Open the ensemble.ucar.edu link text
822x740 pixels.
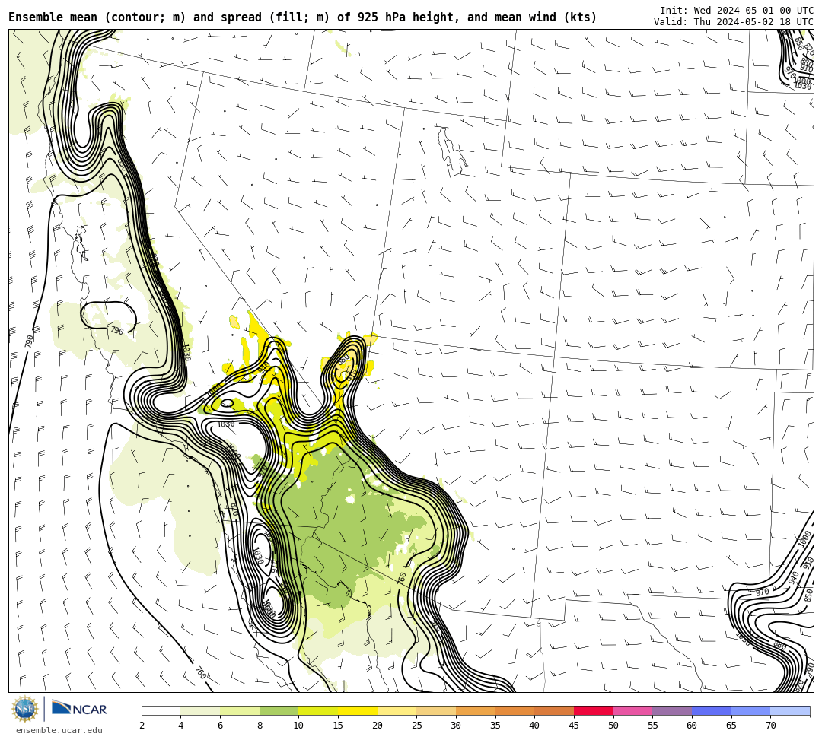pyautogui.click(x=59, y=730)
